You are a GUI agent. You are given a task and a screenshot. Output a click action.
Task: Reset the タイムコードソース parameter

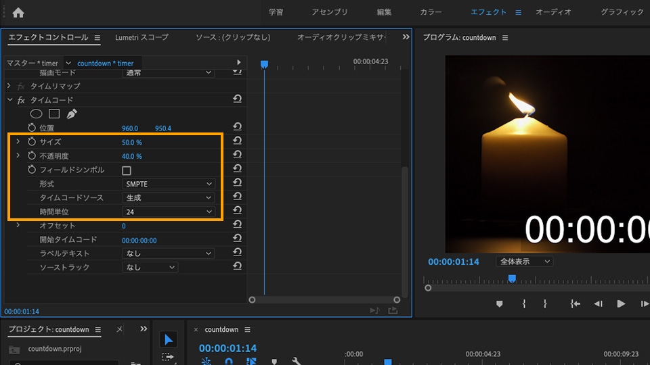pyautogui.click(x=237, y=197)
